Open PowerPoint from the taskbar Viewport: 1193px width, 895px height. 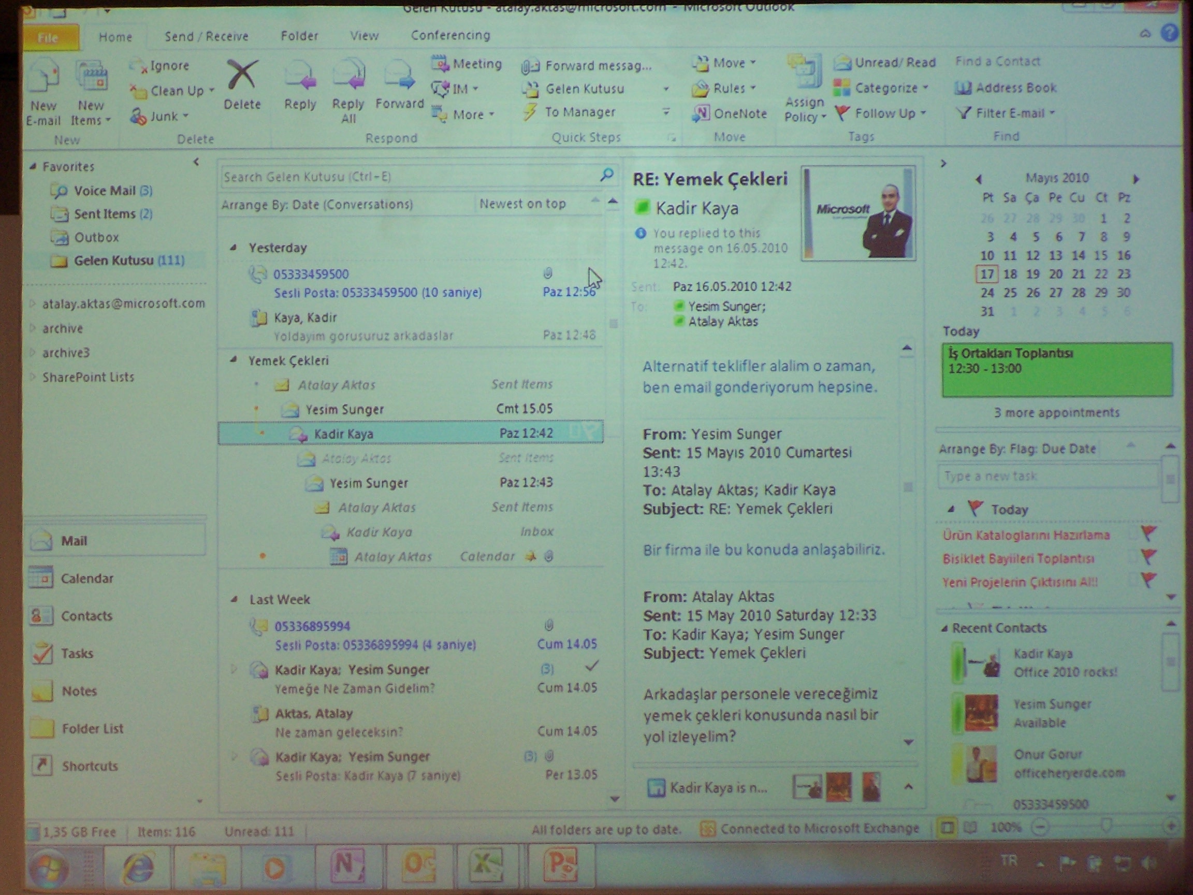point(561,865)
